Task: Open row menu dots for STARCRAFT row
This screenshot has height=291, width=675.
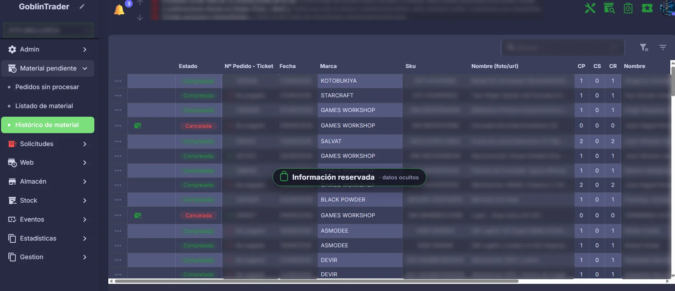Action: click(118, 96)
